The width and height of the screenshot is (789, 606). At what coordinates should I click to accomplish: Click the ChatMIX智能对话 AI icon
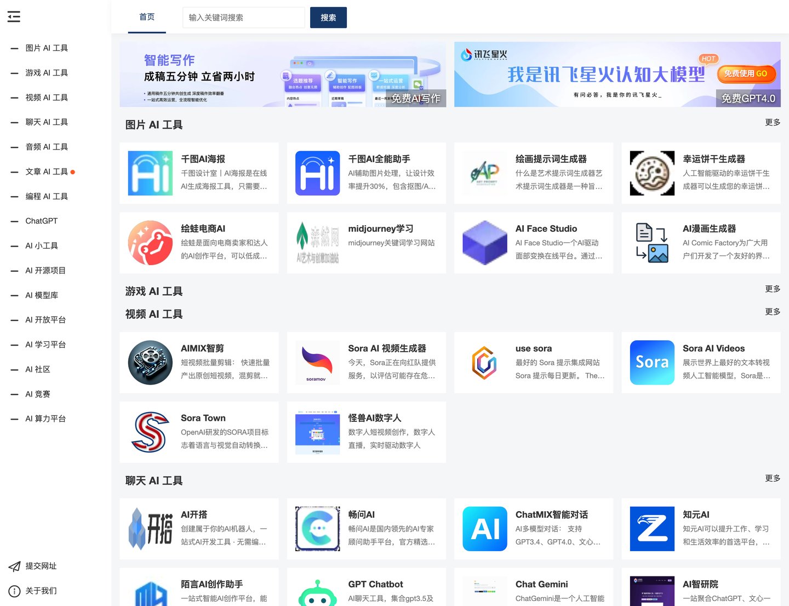(485, 529)
